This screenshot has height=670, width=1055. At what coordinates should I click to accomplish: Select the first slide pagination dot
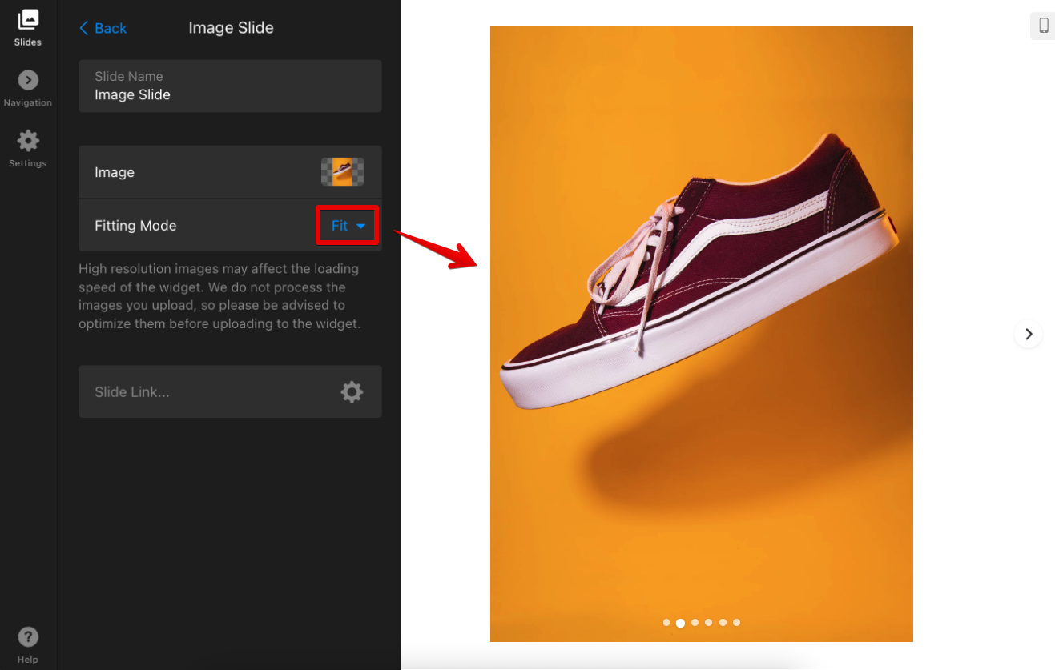coord(666,622)
